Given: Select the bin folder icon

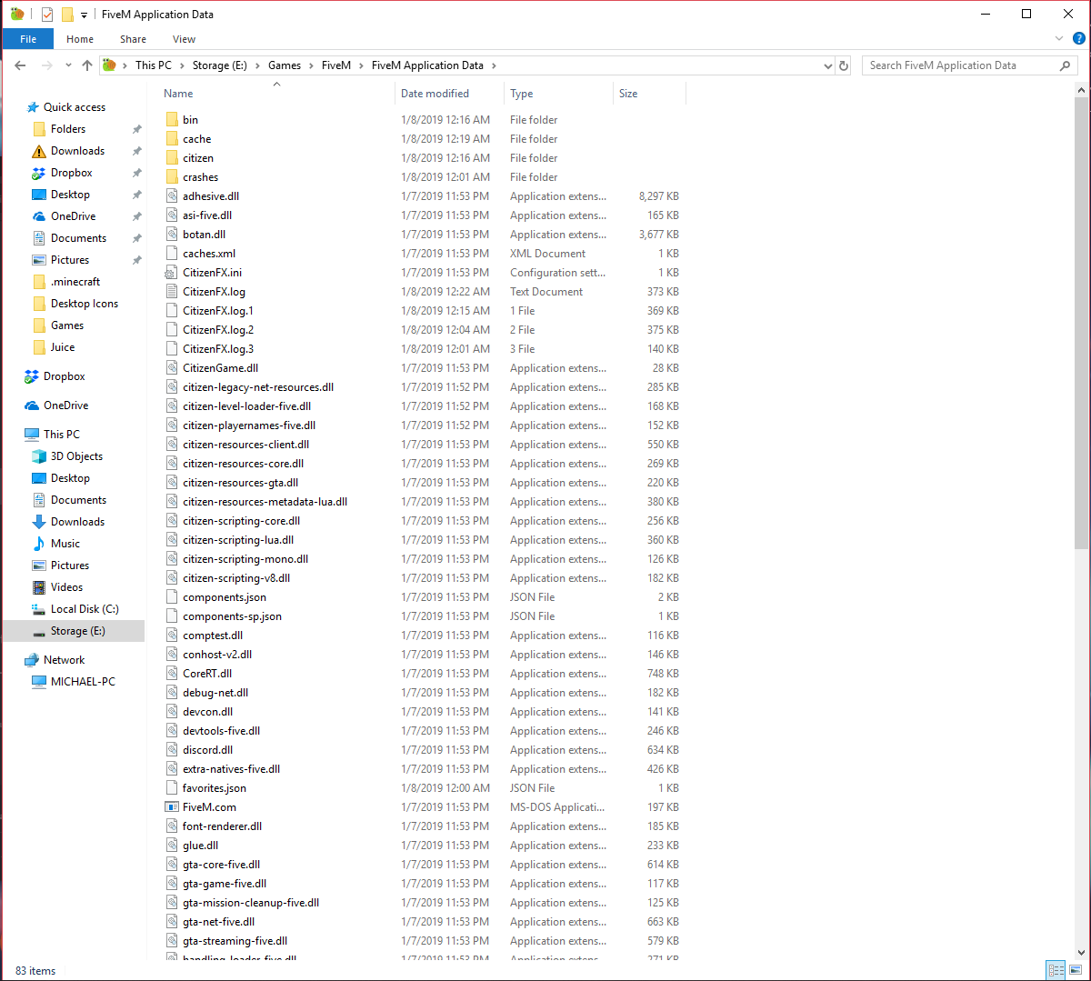Looking at the screenshot, I should click(173, 120).
